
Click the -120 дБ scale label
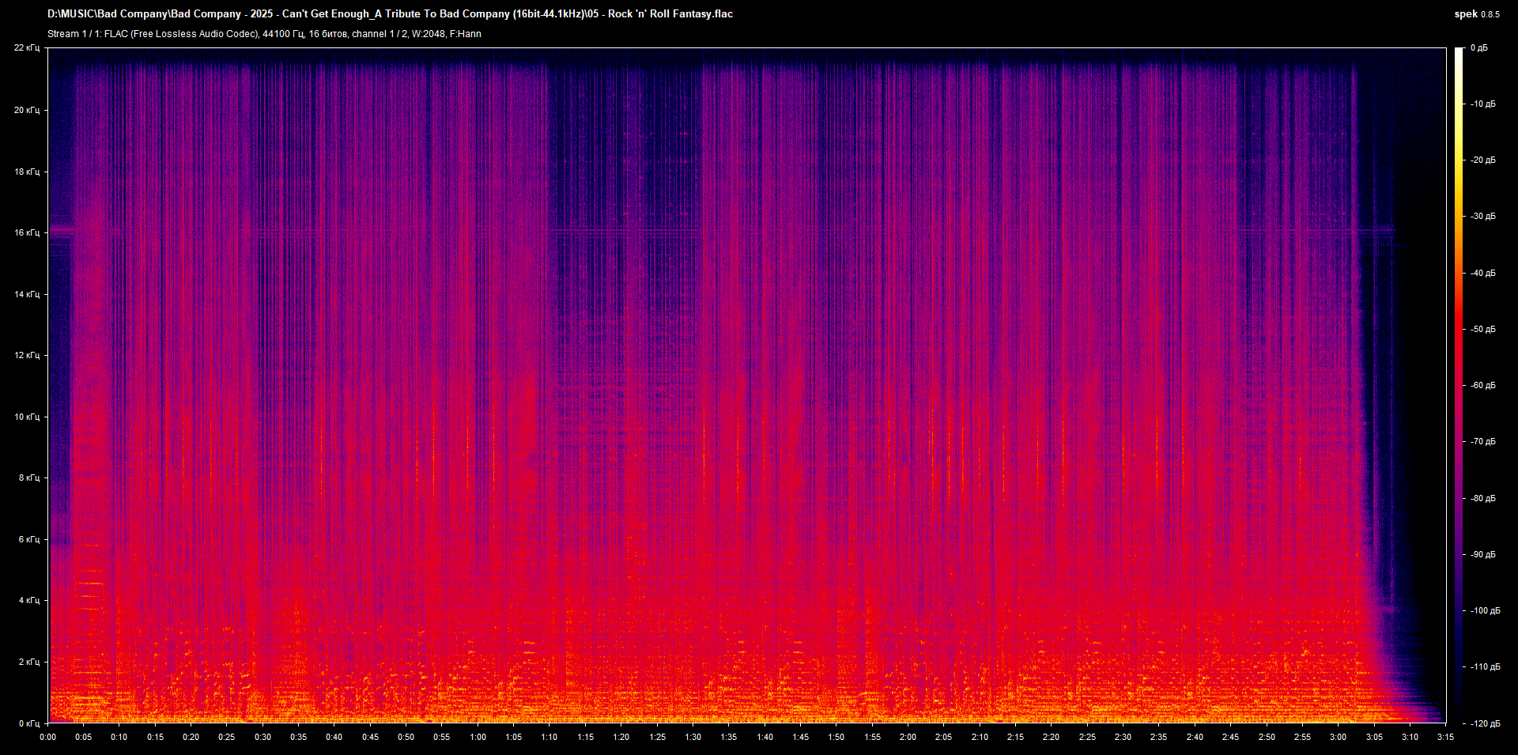pos(1484,723)
